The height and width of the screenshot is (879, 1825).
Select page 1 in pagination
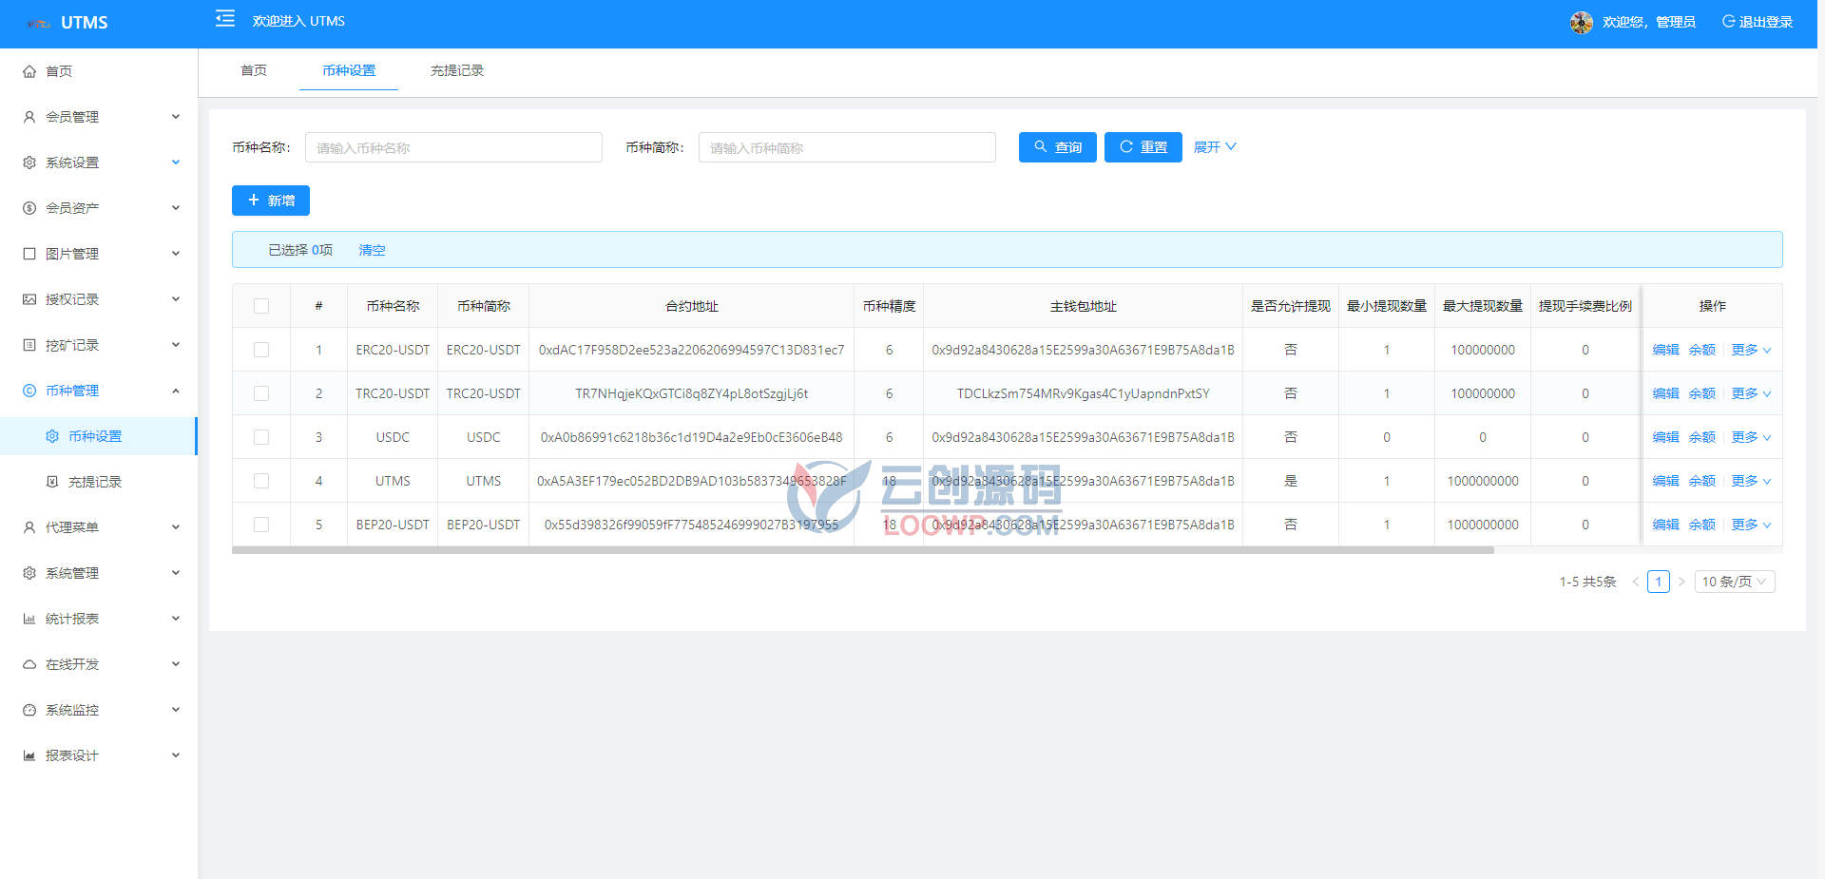pyautogui.click(x=1659, y=582)
